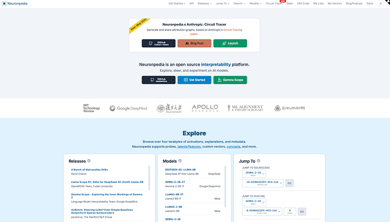This screenshot has width=390, height=222.
Task: Open the Steer page from navigation
Action: tap(290, 3)
